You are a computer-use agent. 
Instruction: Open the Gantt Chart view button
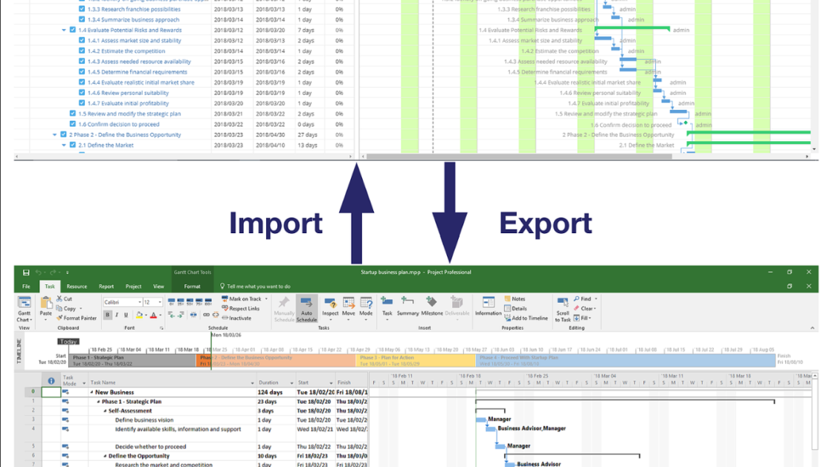[x=24, y=309]
